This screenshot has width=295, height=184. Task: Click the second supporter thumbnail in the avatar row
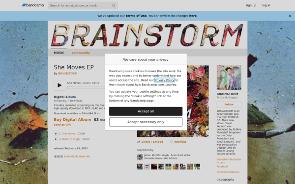[x=147, y=166]
